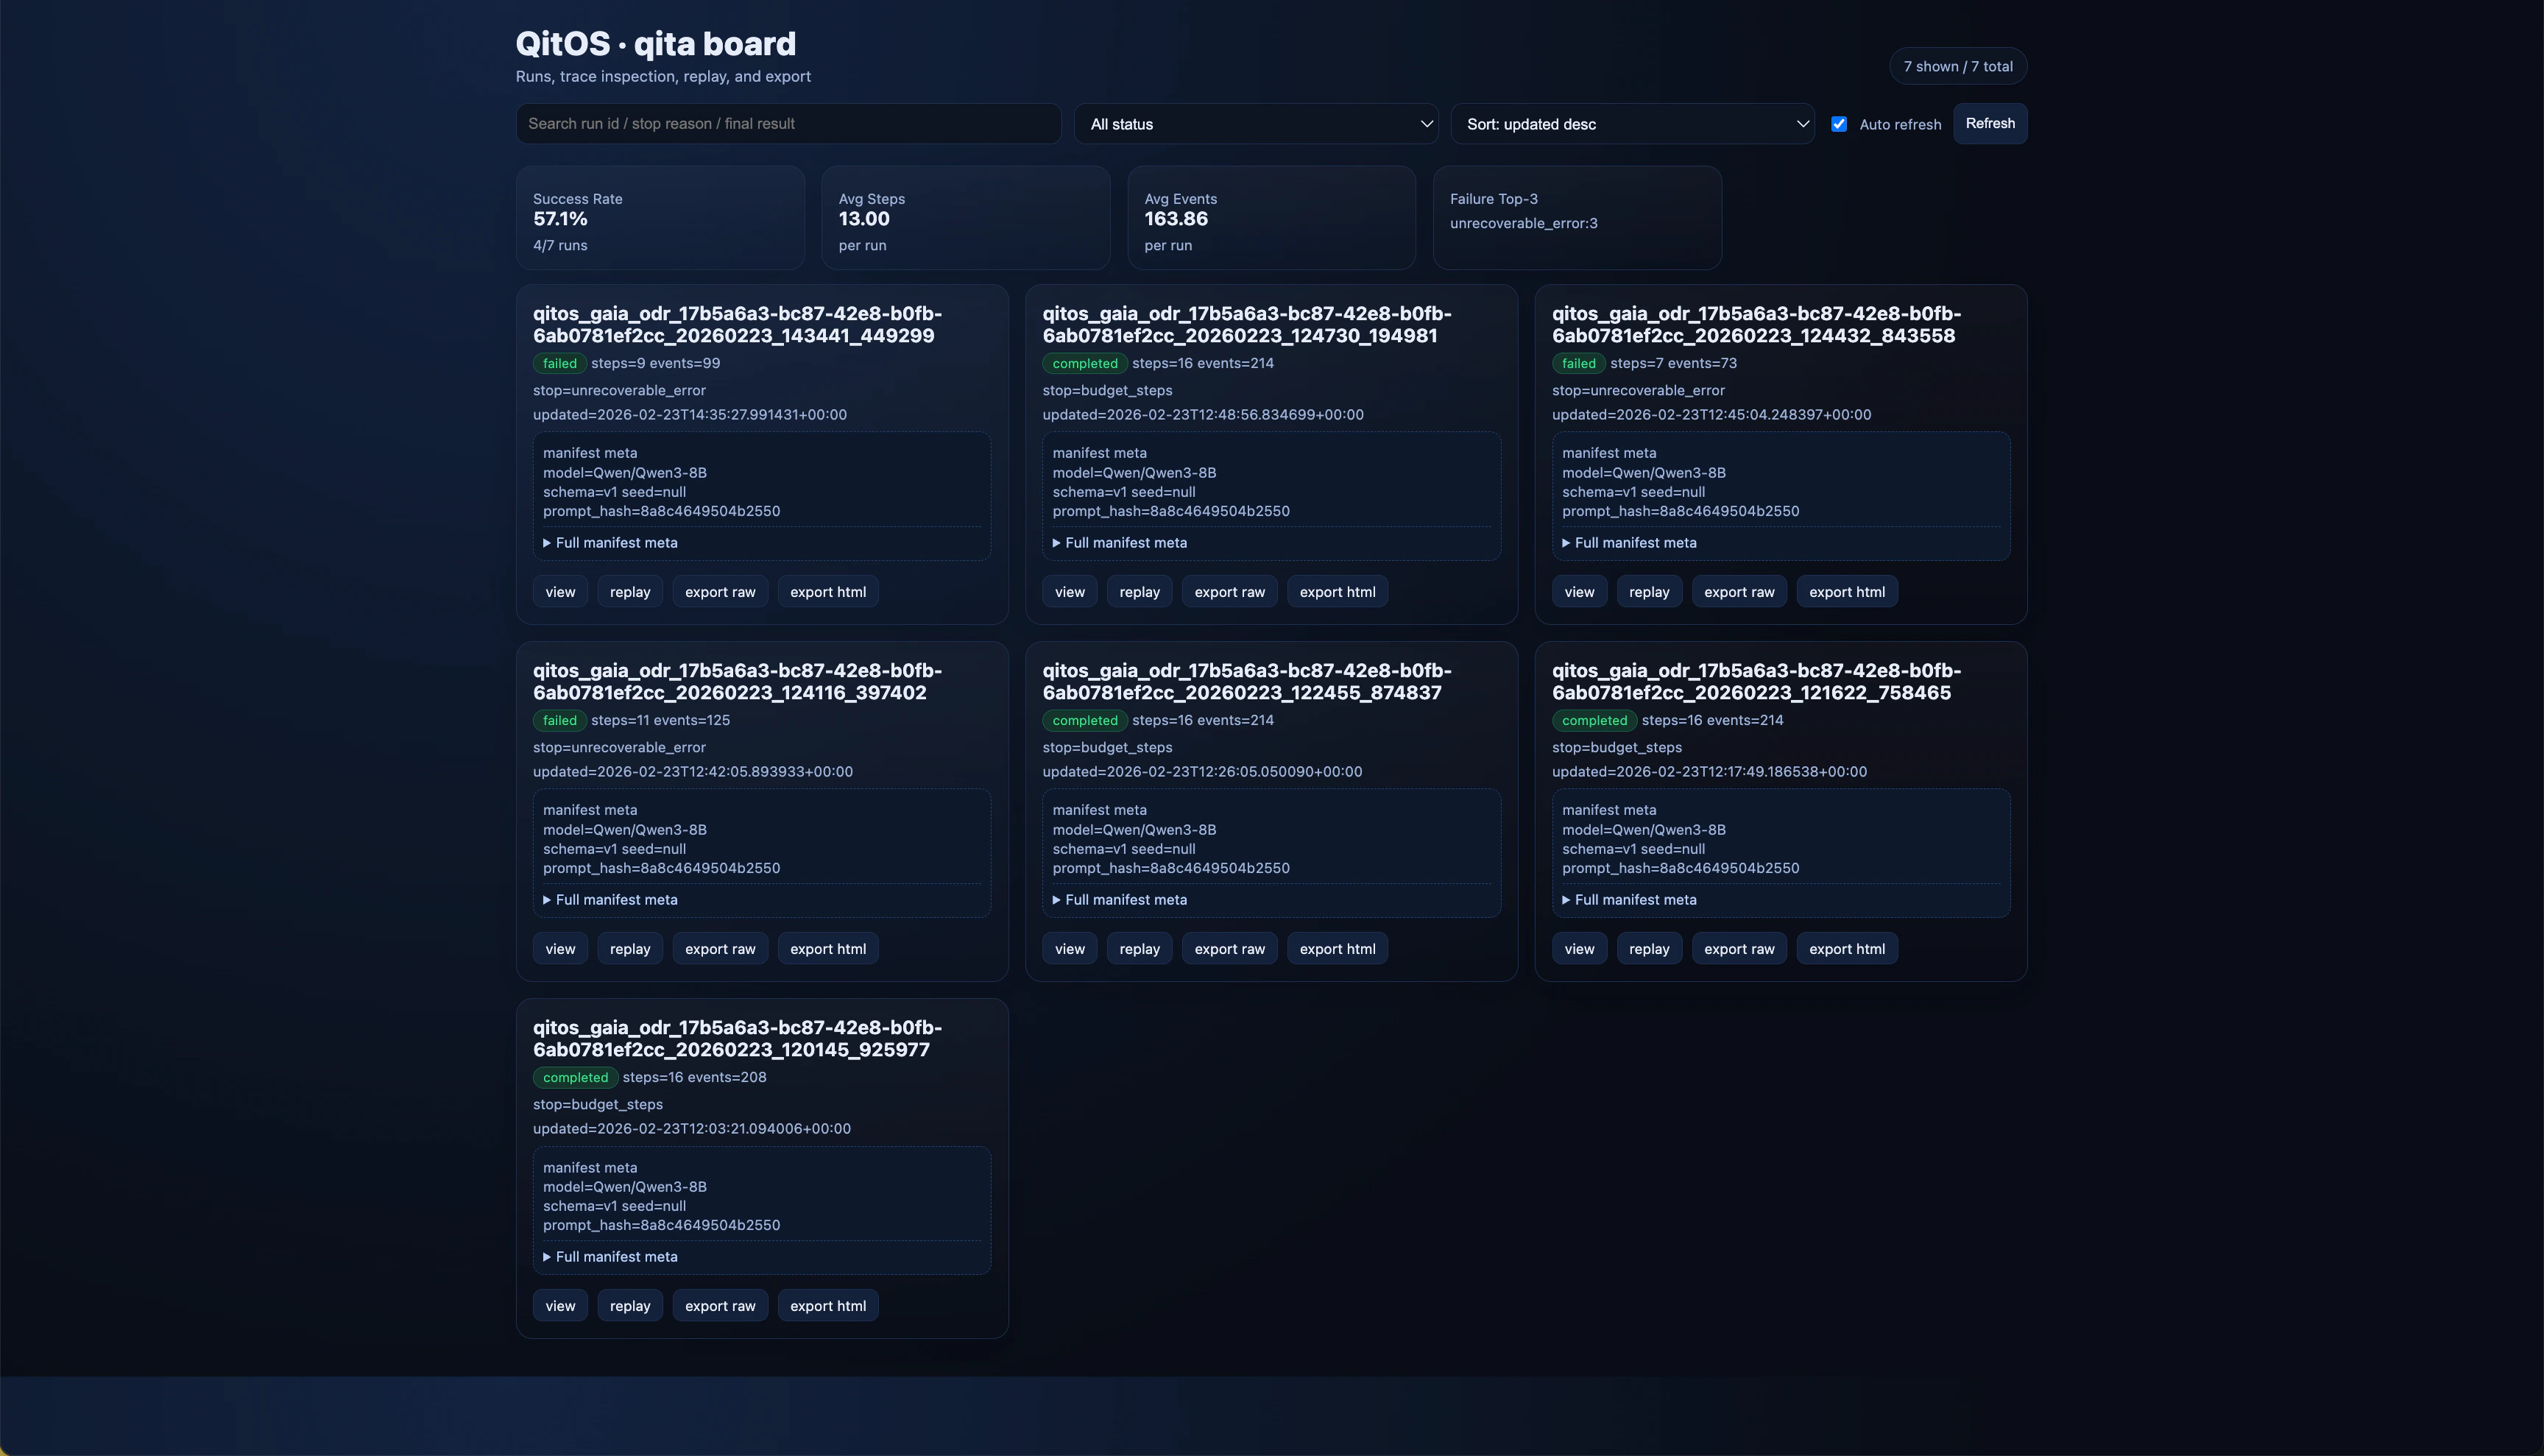This screenshot has width=2544, height=1456.
Task: Click export raw on run 124432_843558
Action: (x=1739, y=591)
